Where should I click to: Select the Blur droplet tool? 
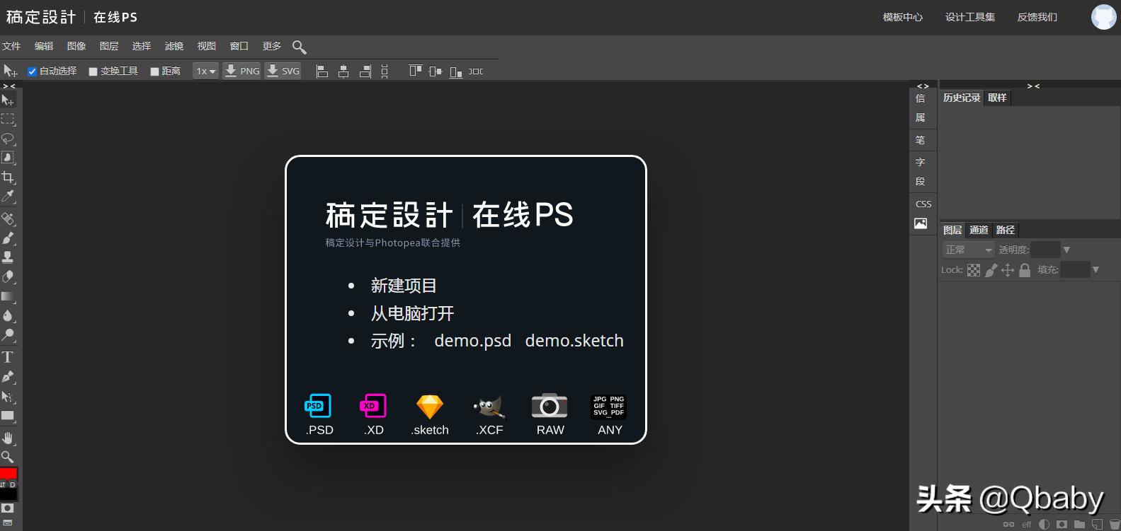8,315
